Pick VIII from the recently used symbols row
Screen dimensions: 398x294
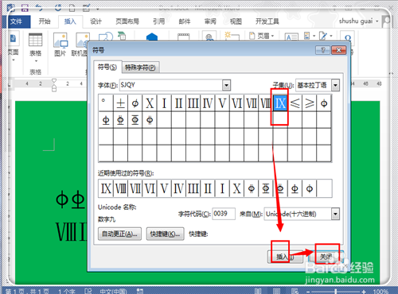(x=120, y=188)
